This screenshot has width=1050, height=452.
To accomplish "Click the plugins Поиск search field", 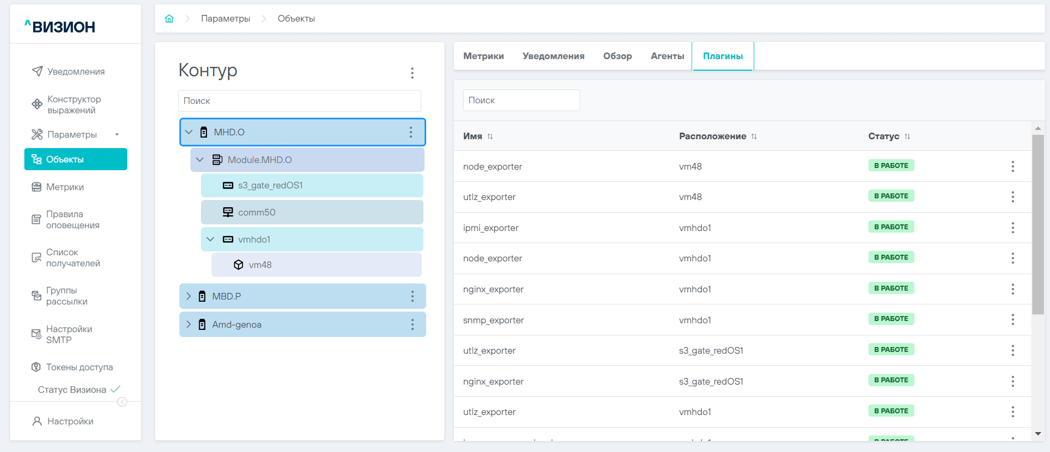I will (521, 101).
